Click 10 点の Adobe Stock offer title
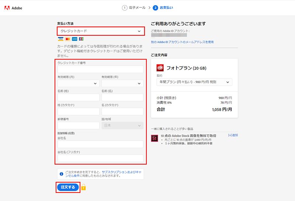 pos(188,135)
